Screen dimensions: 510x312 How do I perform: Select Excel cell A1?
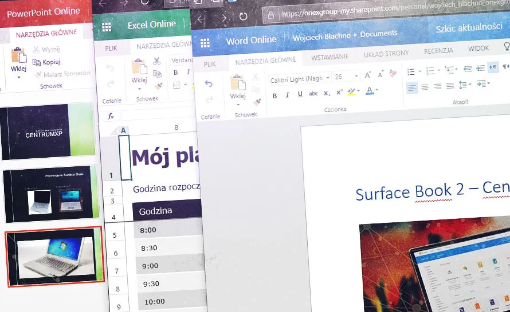tap(125, 157)
